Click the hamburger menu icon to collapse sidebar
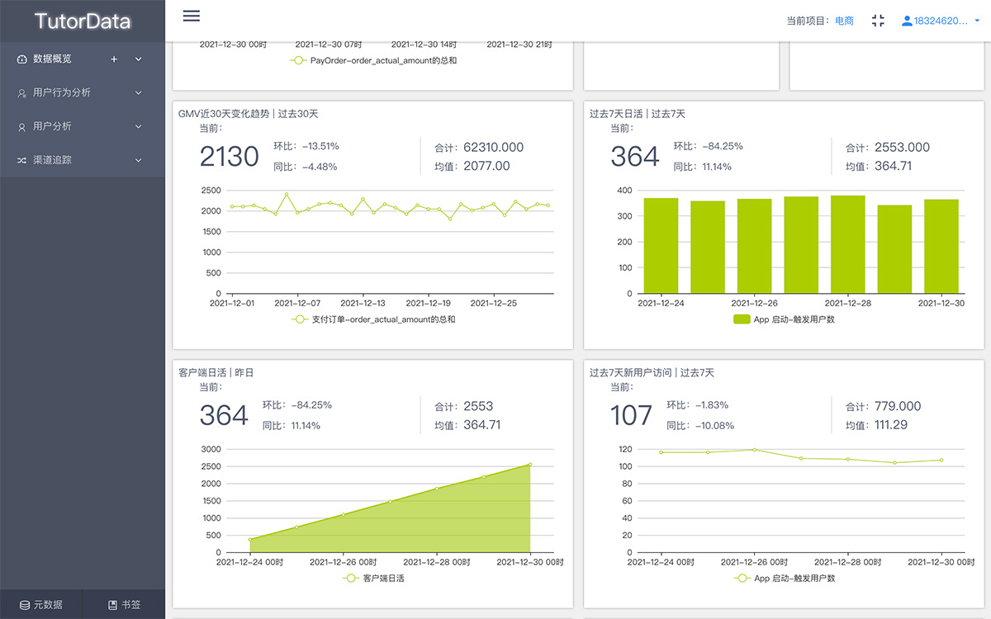The image size is (991, 619). click(x=191, y=17)
